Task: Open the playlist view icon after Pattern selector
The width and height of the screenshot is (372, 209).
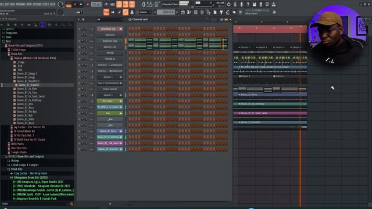Action: pos(183,12)
